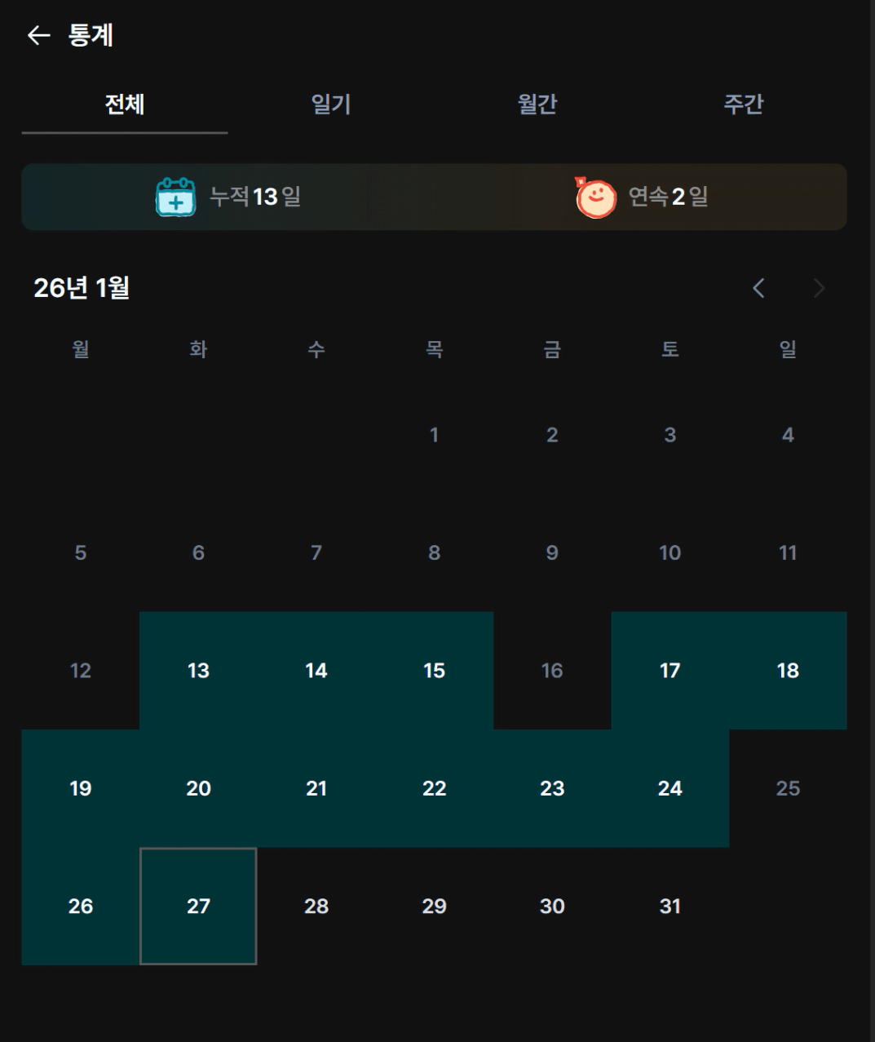Pick date 25 on the calendar
The width and height of the screenshot is (875, 1042).
click(788, 788)
